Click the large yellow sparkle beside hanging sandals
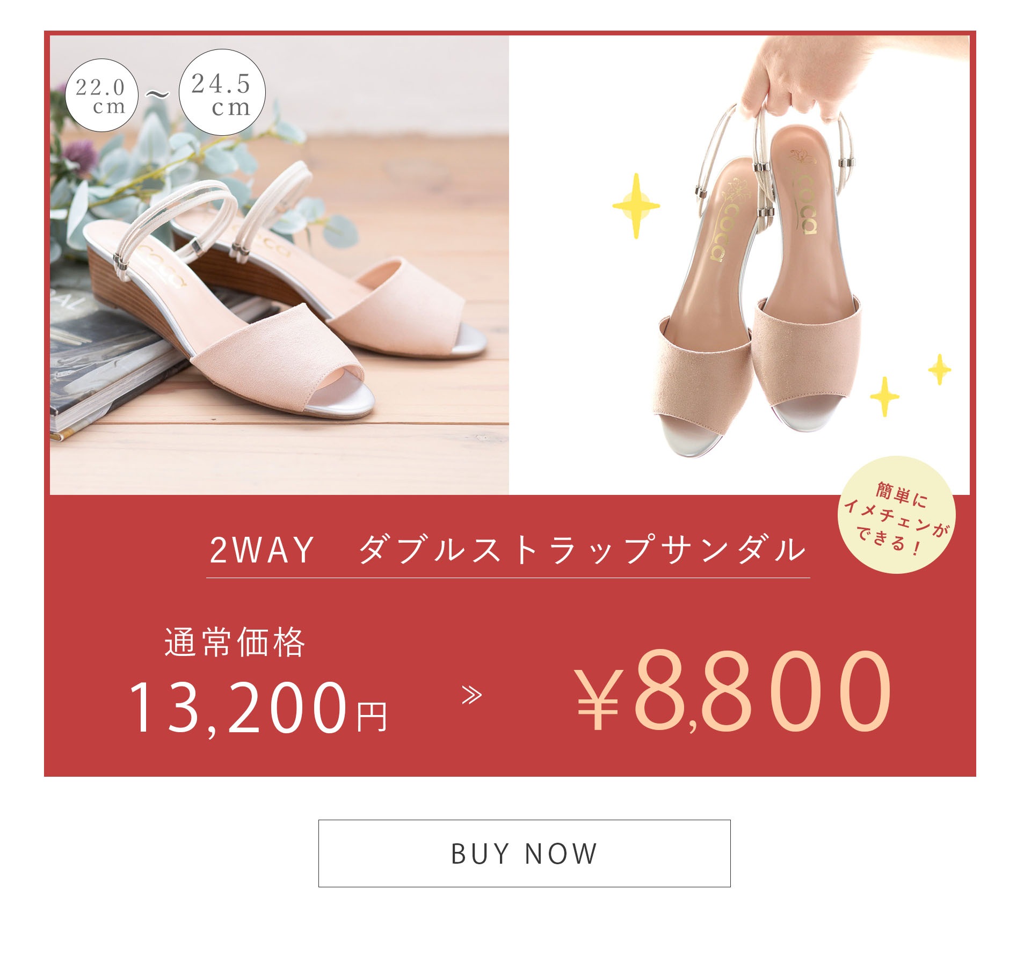This screenshot has width=1031, height=963. point(636,206)
